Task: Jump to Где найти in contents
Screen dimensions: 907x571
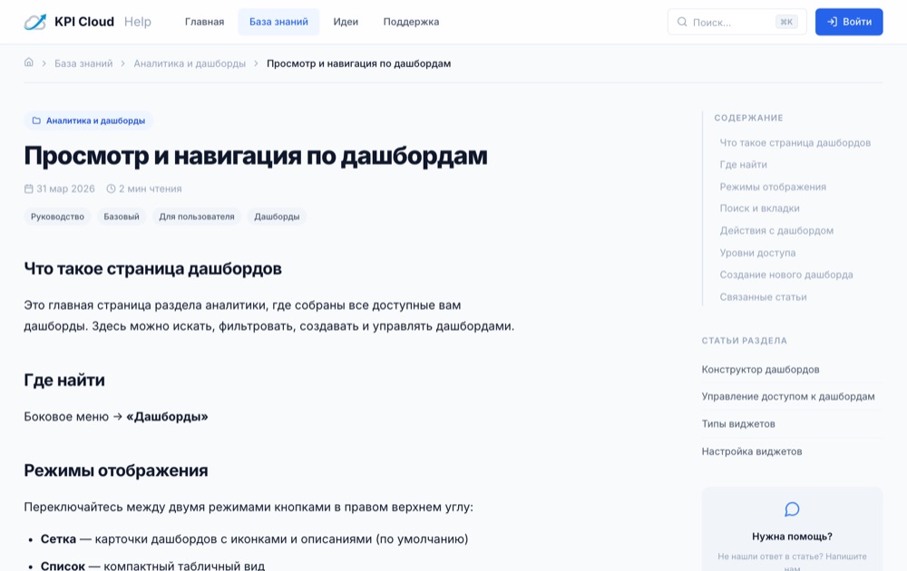Action: click(x=744, y=165)
